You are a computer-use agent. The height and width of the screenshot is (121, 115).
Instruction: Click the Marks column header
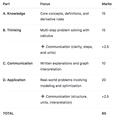(107, 4)
